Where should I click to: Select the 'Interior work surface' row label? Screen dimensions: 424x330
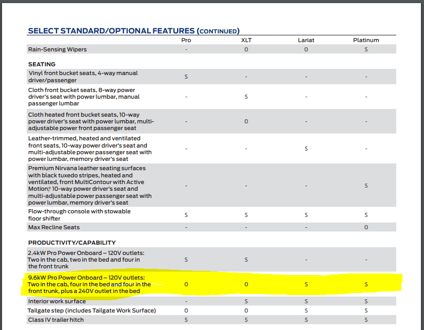(x=57, y=301)
